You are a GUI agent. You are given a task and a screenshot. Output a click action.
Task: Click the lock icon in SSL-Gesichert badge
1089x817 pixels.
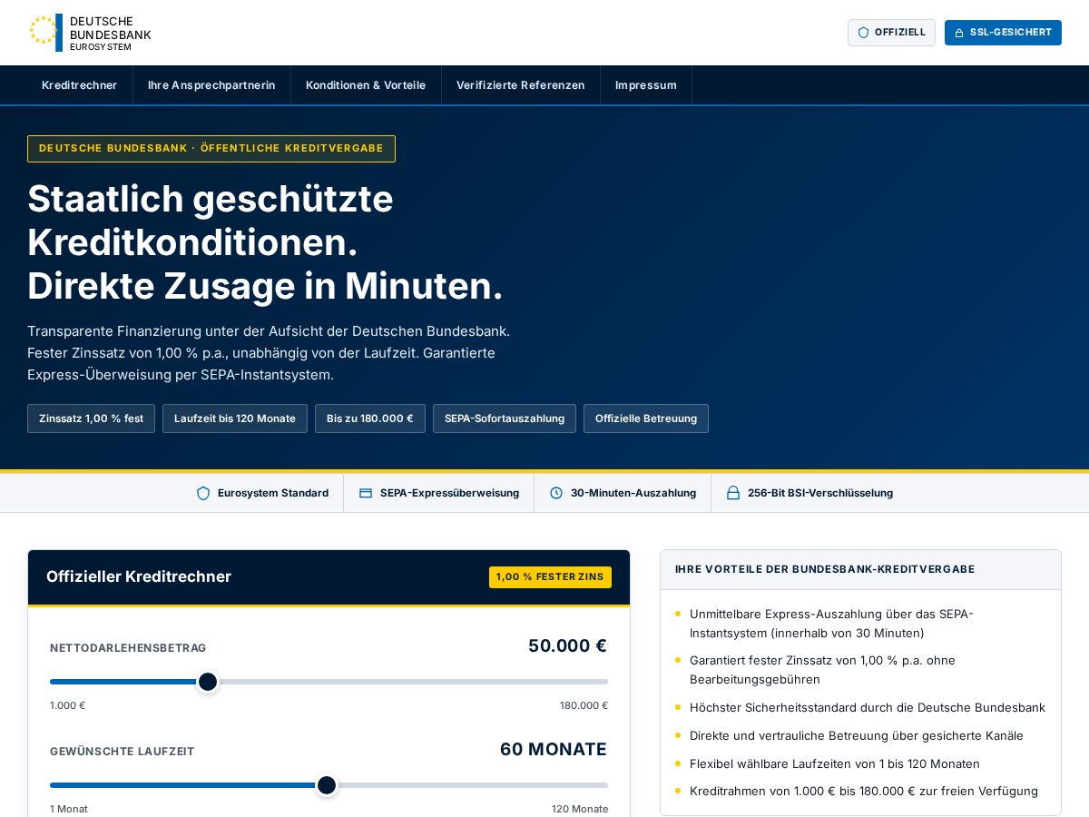pyautogui.click(x=959, y=33)
